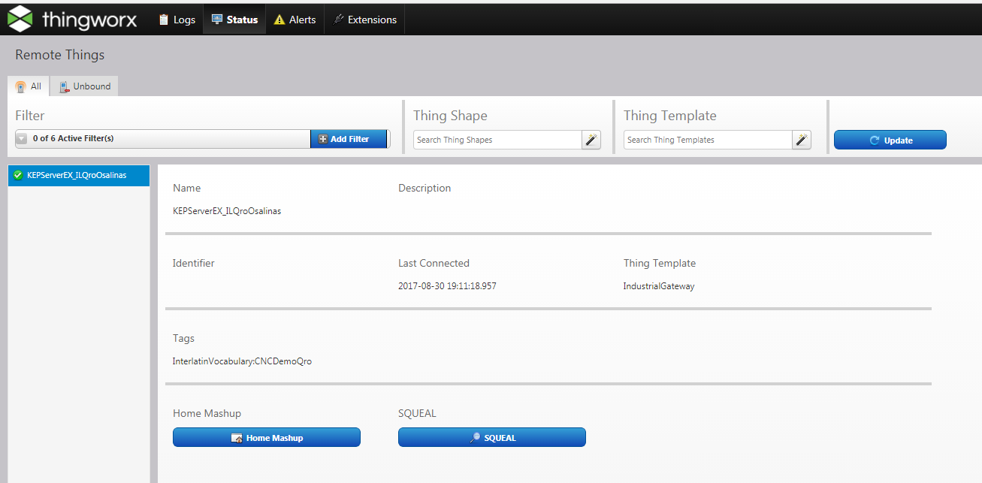
Task: Open the Status menu
Action: pyautogui.click(x=235, y=20)
